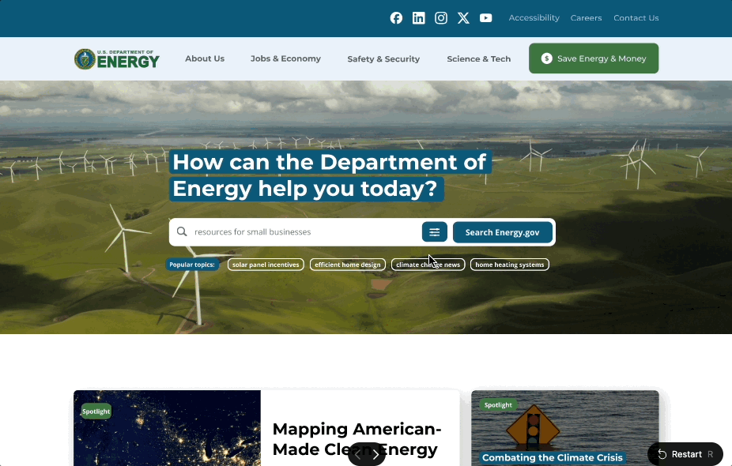Screen dimensions: 732x466
Task: Click the Restart button
Action: point(685,454)
